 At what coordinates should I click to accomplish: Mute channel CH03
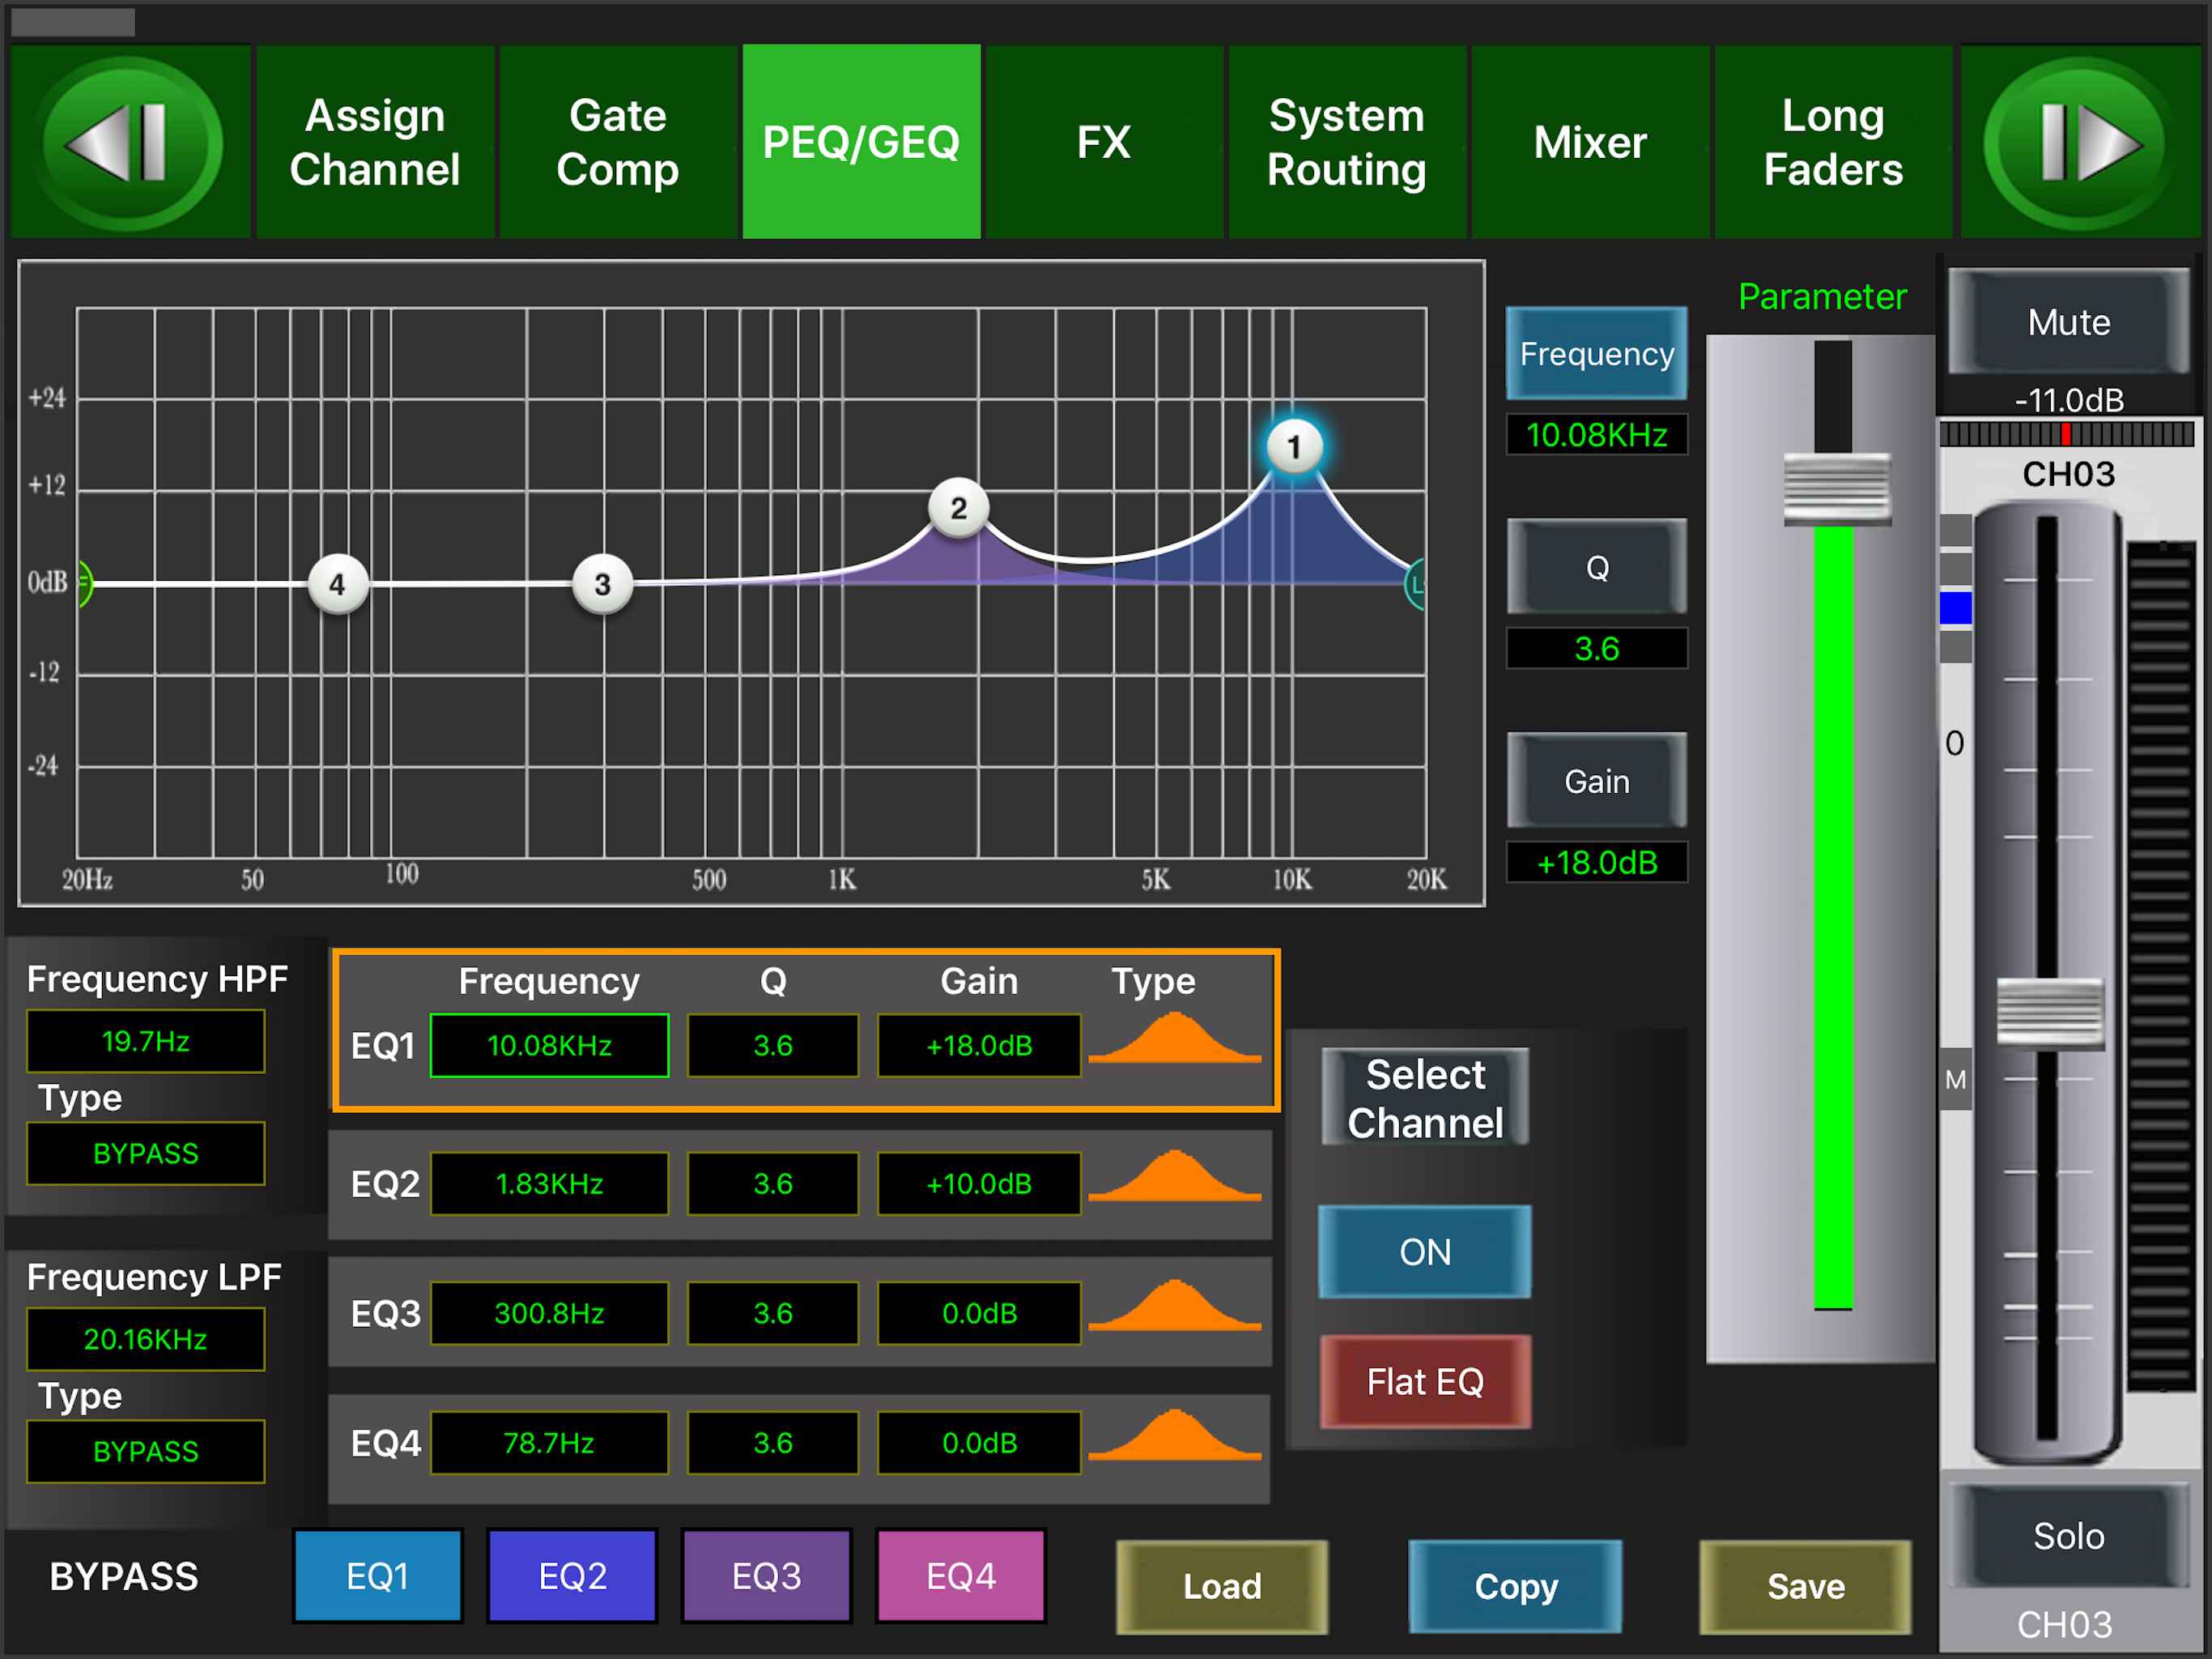pyautogui.click(x=2069, y=322)
